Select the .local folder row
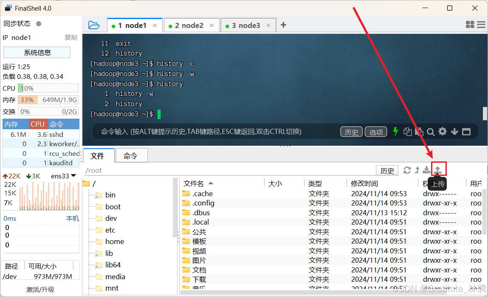Image resolution: width=488 pixels, height=297 pixels. (x=331, y=222)
